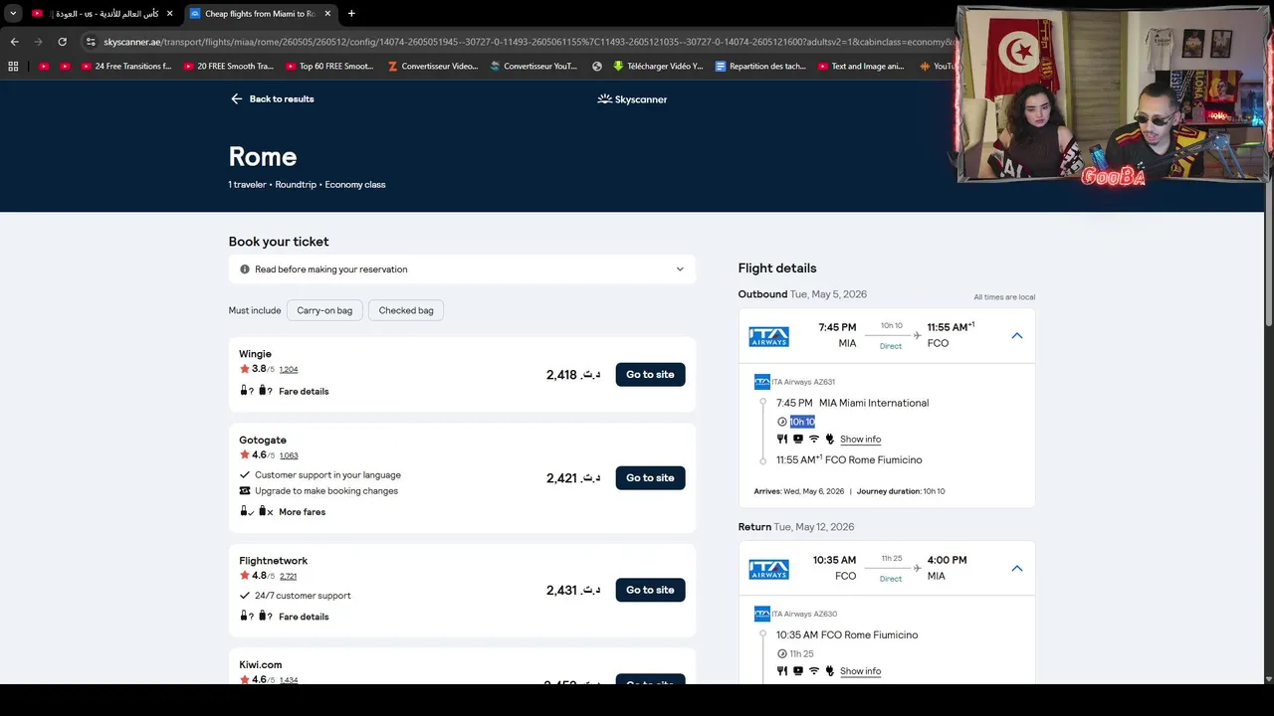Click the info icon beside Read before making
Viewport: 1274px width, 716px height.
pos(245,269)
